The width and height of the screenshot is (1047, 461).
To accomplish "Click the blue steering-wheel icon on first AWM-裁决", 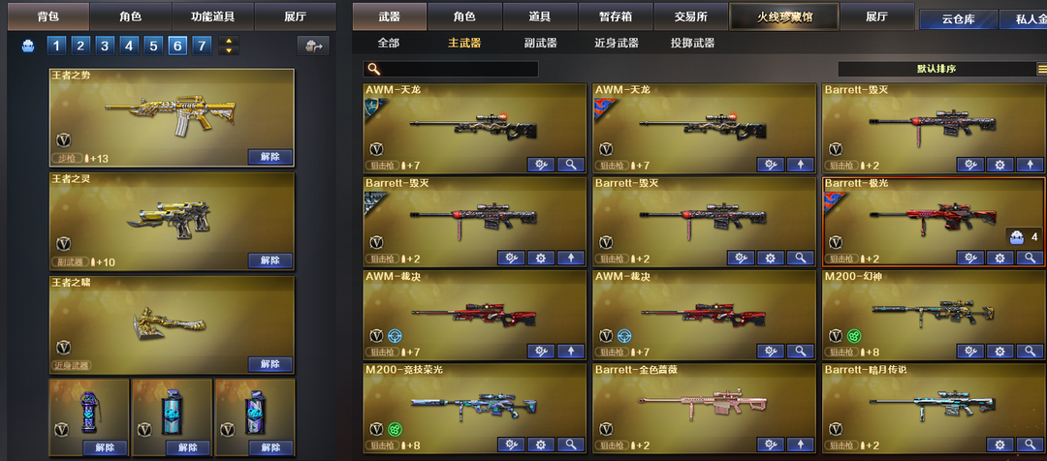I will [395, 335].
